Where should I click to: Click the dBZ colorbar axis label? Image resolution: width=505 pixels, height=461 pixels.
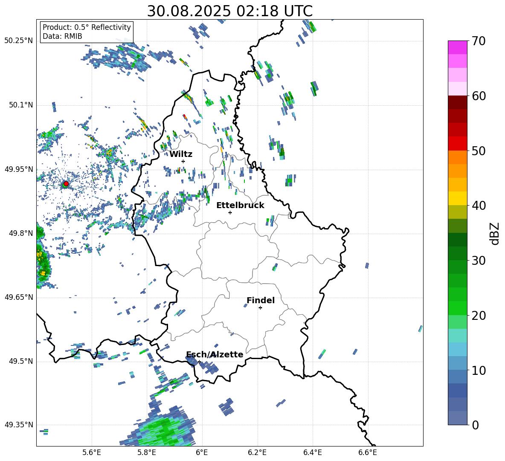pyautogui.click(x=495, y=234)
